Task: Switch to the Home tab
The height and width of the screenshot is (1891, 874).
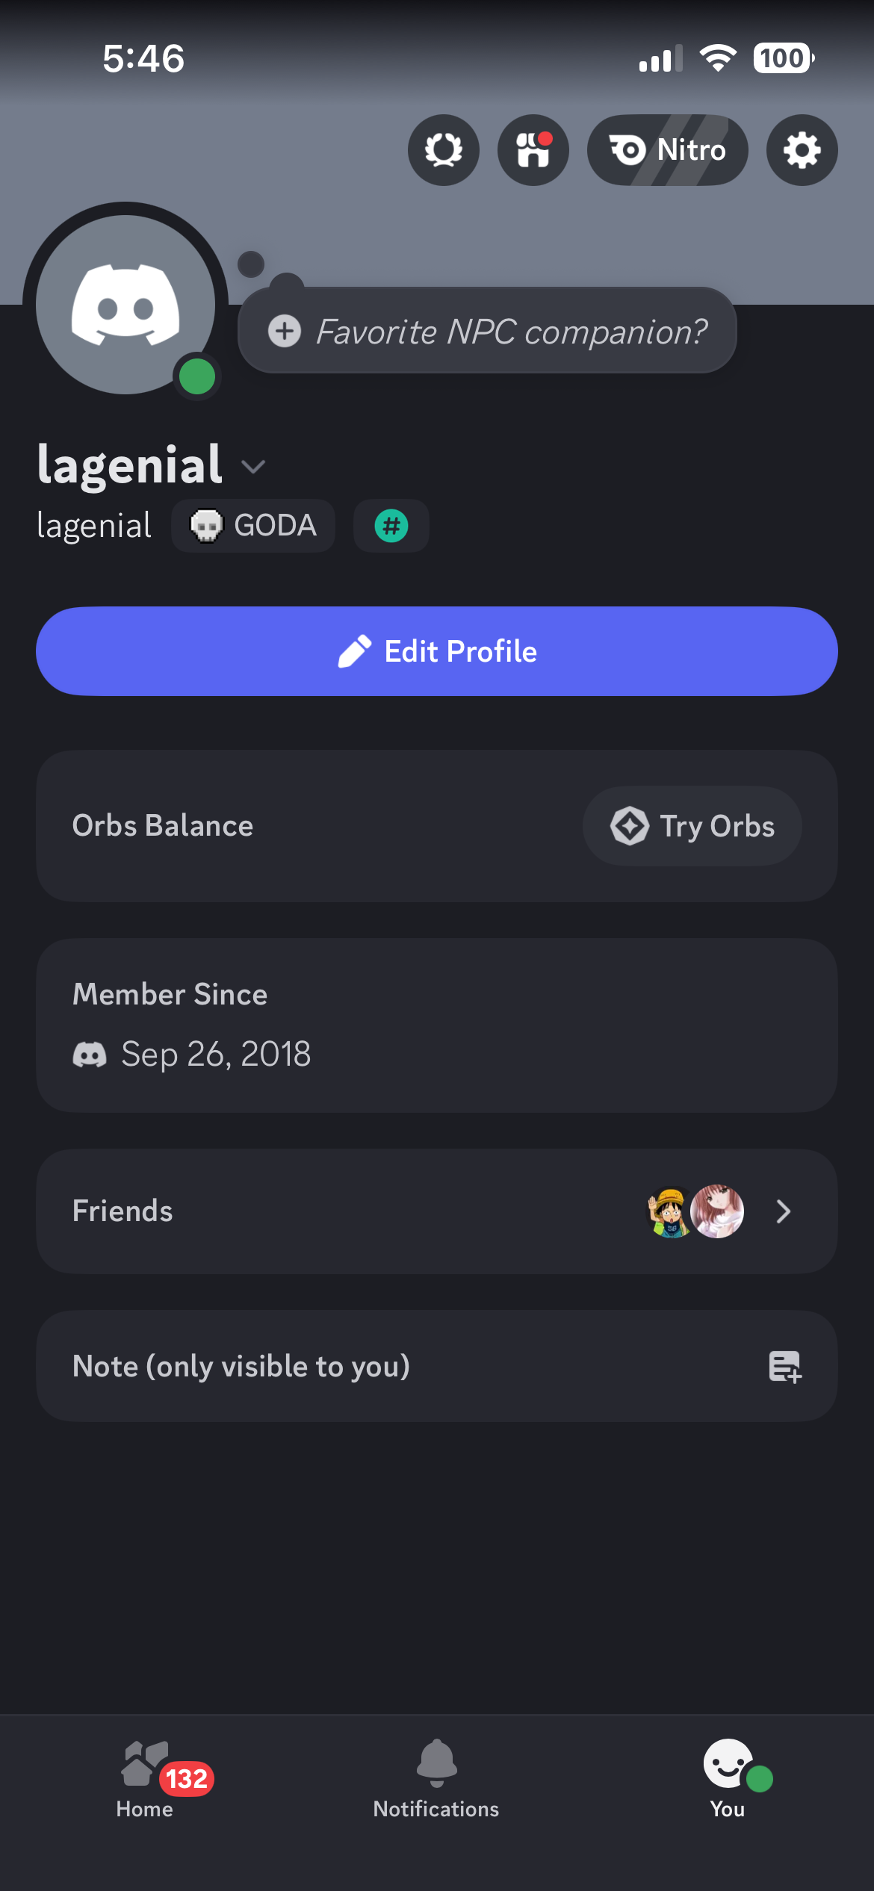Action: [145, 1779]
